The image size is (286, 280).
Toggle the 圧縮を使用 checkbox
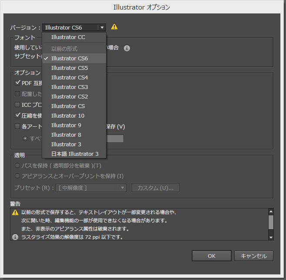[17, 115]
